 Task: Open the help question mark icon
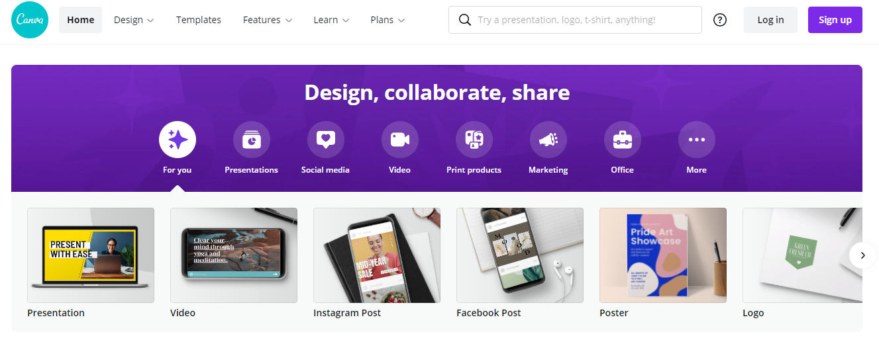click(720, 20)
